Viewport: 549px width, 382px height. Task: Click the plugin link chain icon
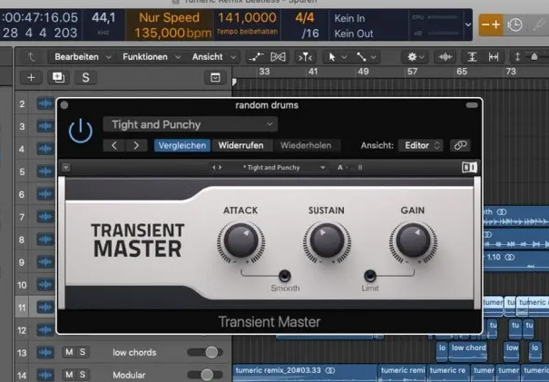pyautogui.click(x=460, y=145)
